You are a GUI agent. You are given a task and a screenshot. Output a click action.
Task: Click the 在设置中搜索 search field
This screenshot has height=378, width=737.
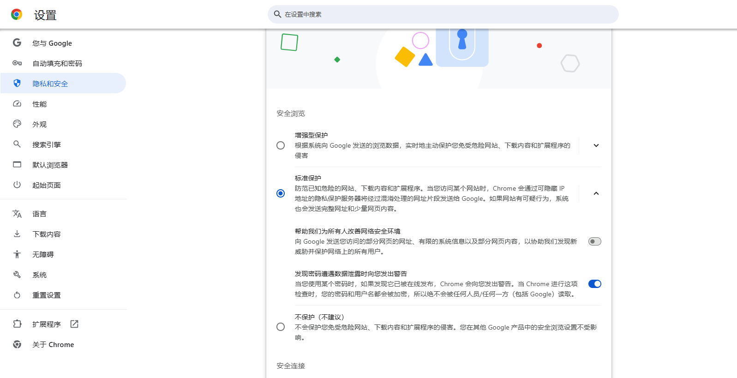(x=443, y=14)
